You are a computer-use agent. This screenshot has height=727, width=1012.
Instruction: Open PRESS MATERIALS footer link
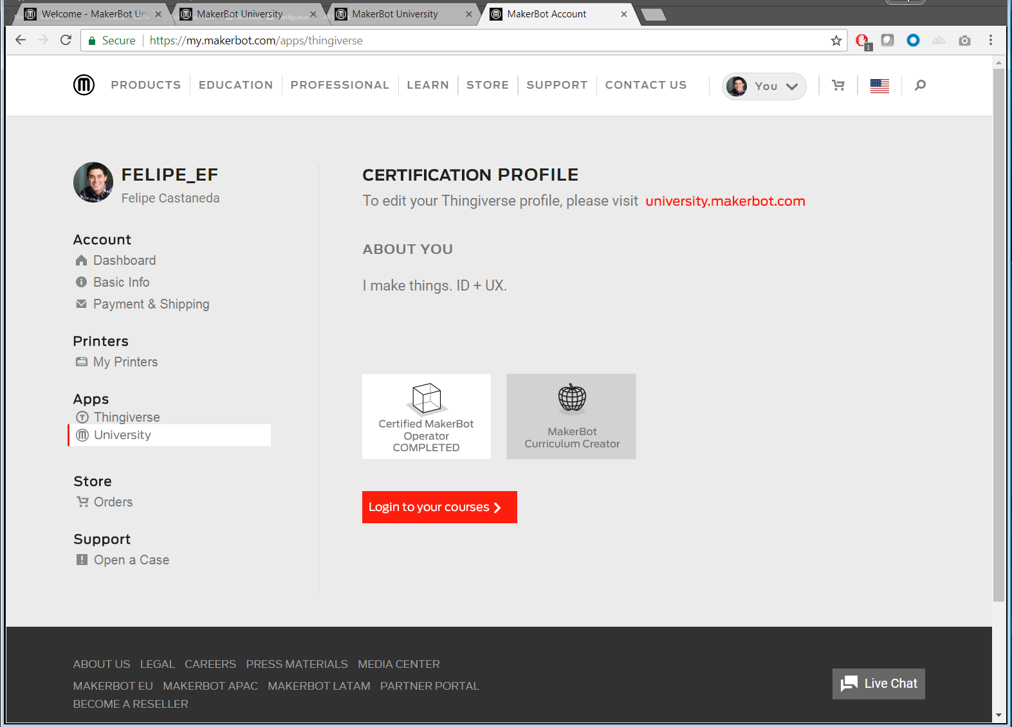point(297,664)
